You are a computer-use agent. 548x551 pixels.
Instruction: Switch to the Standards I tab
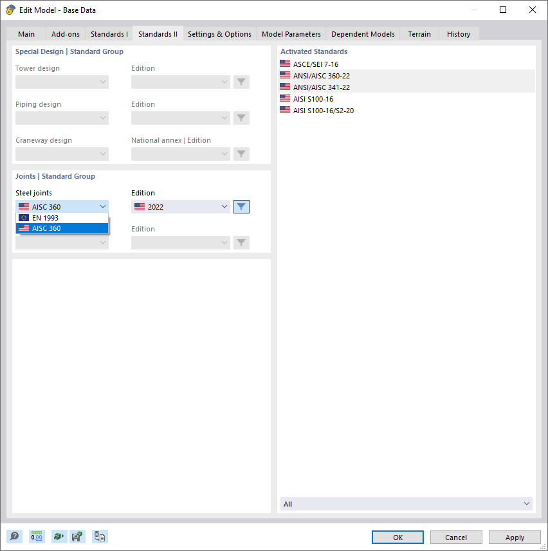(109, 33)
